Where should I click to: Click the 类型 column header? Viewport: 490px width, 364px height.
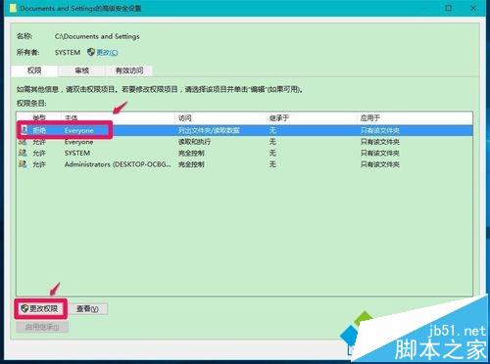(x=39, y=118)
